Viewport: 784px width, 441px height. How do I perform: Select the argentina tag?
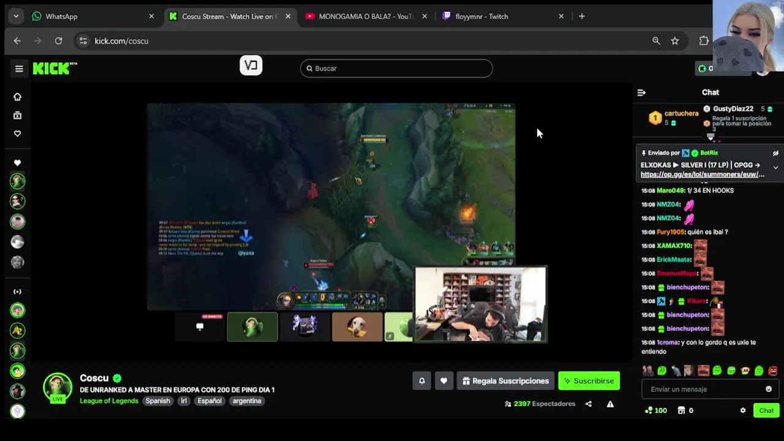coord(247,401)
